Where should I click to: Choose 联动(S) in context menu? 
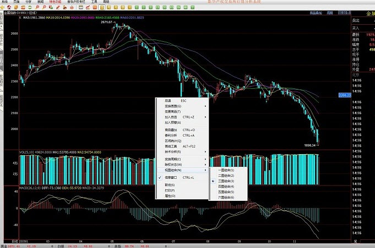182,185
